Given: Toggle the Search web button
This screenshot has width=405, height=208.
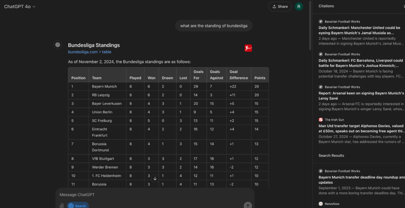Looking at the screenshot, I should pos(78,206).
